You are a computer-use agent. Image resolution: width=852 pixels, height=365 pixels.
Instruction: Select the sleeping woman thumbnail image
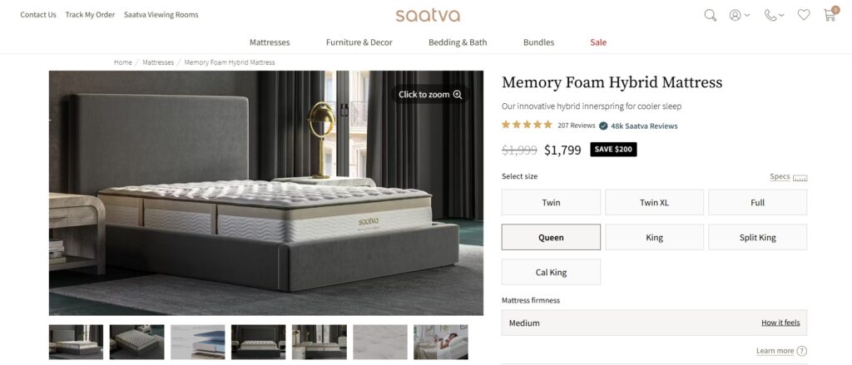pos(441,342)
